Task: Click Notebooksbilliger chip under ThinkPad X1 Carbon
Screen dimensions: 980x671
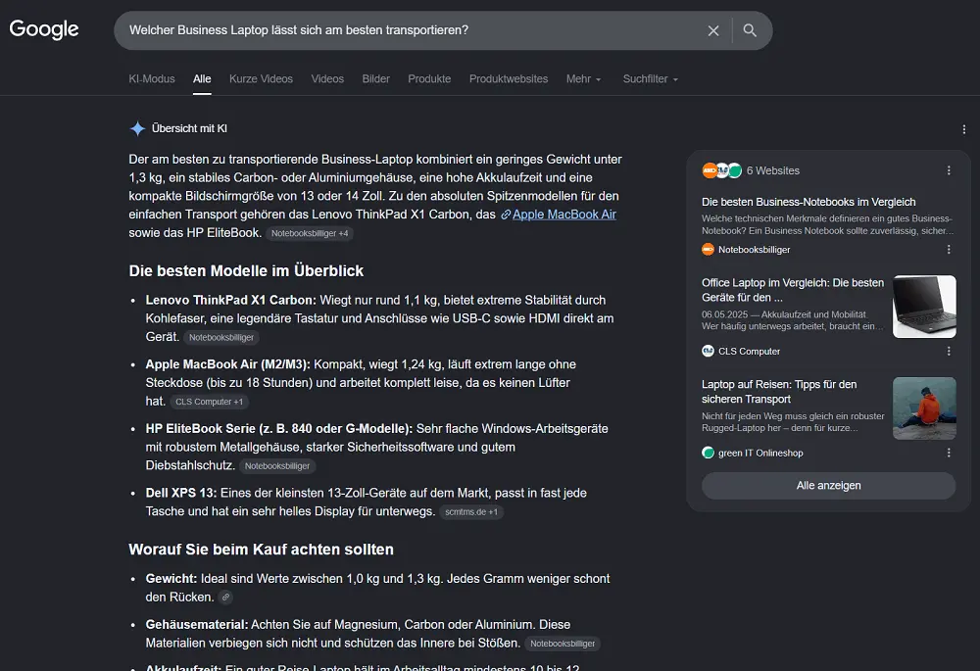Action: 221,337
